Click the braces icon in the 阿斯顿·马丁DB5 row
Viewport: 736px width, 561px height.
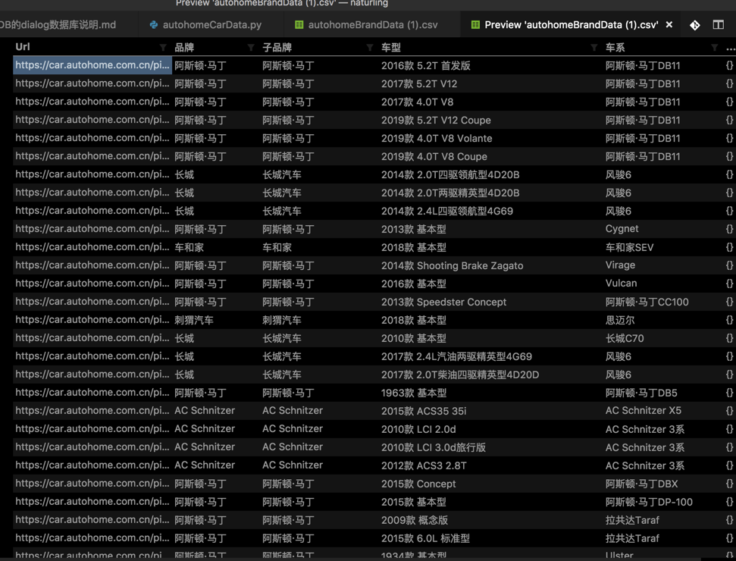click(x=729, y=393)
